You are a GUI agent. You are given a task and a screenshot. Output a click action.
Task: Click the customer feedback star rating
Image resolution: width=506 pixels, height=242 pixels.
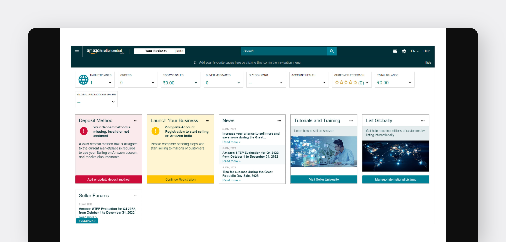346,82
